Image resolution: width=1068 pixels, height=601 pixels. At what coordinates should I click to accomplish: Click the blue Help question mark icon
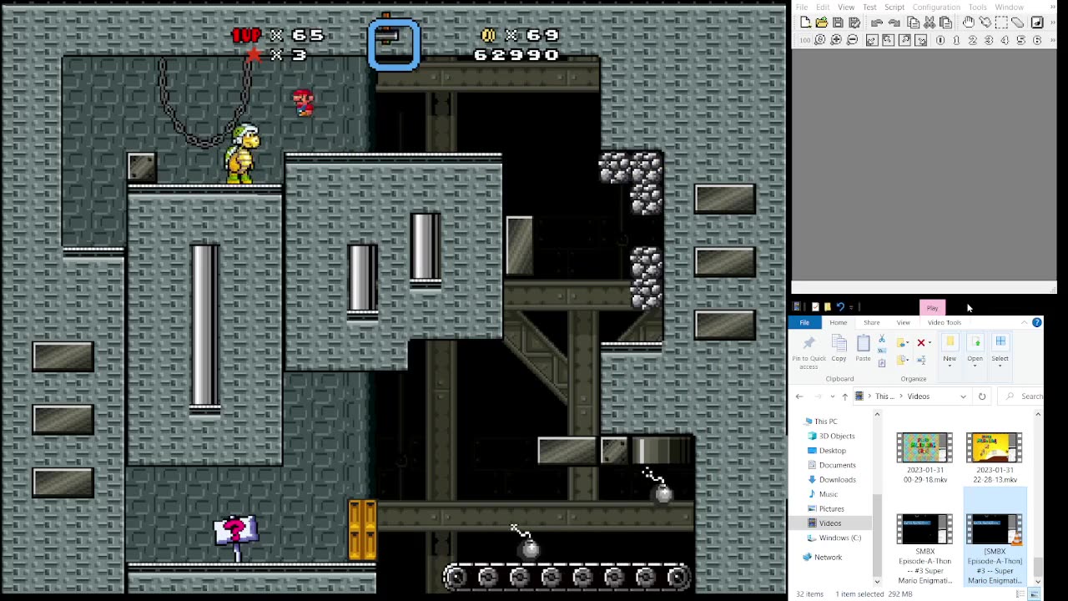(x=1036, y=322)
